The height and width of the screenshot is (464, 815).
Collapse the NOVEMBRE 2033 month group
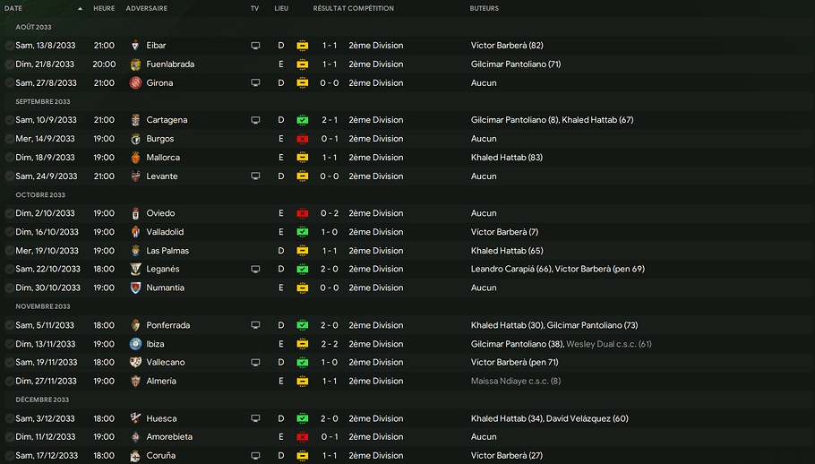coord(42,306)
